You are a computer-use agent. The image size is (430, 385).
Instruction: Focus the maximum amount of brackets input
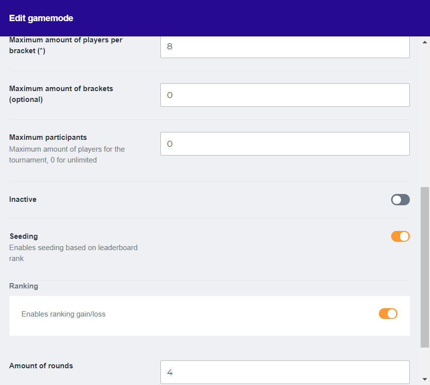[x=284, y=95]
